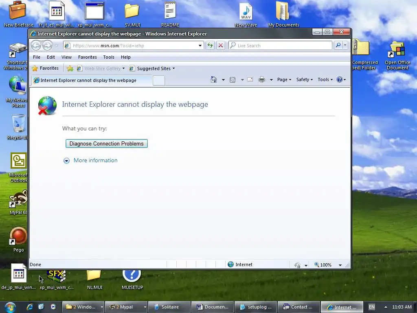Image resolution: width=417 pixels, height=313 pixels.
Task: Open the Mypal taskbar group
Action: (x=126, y=307)
